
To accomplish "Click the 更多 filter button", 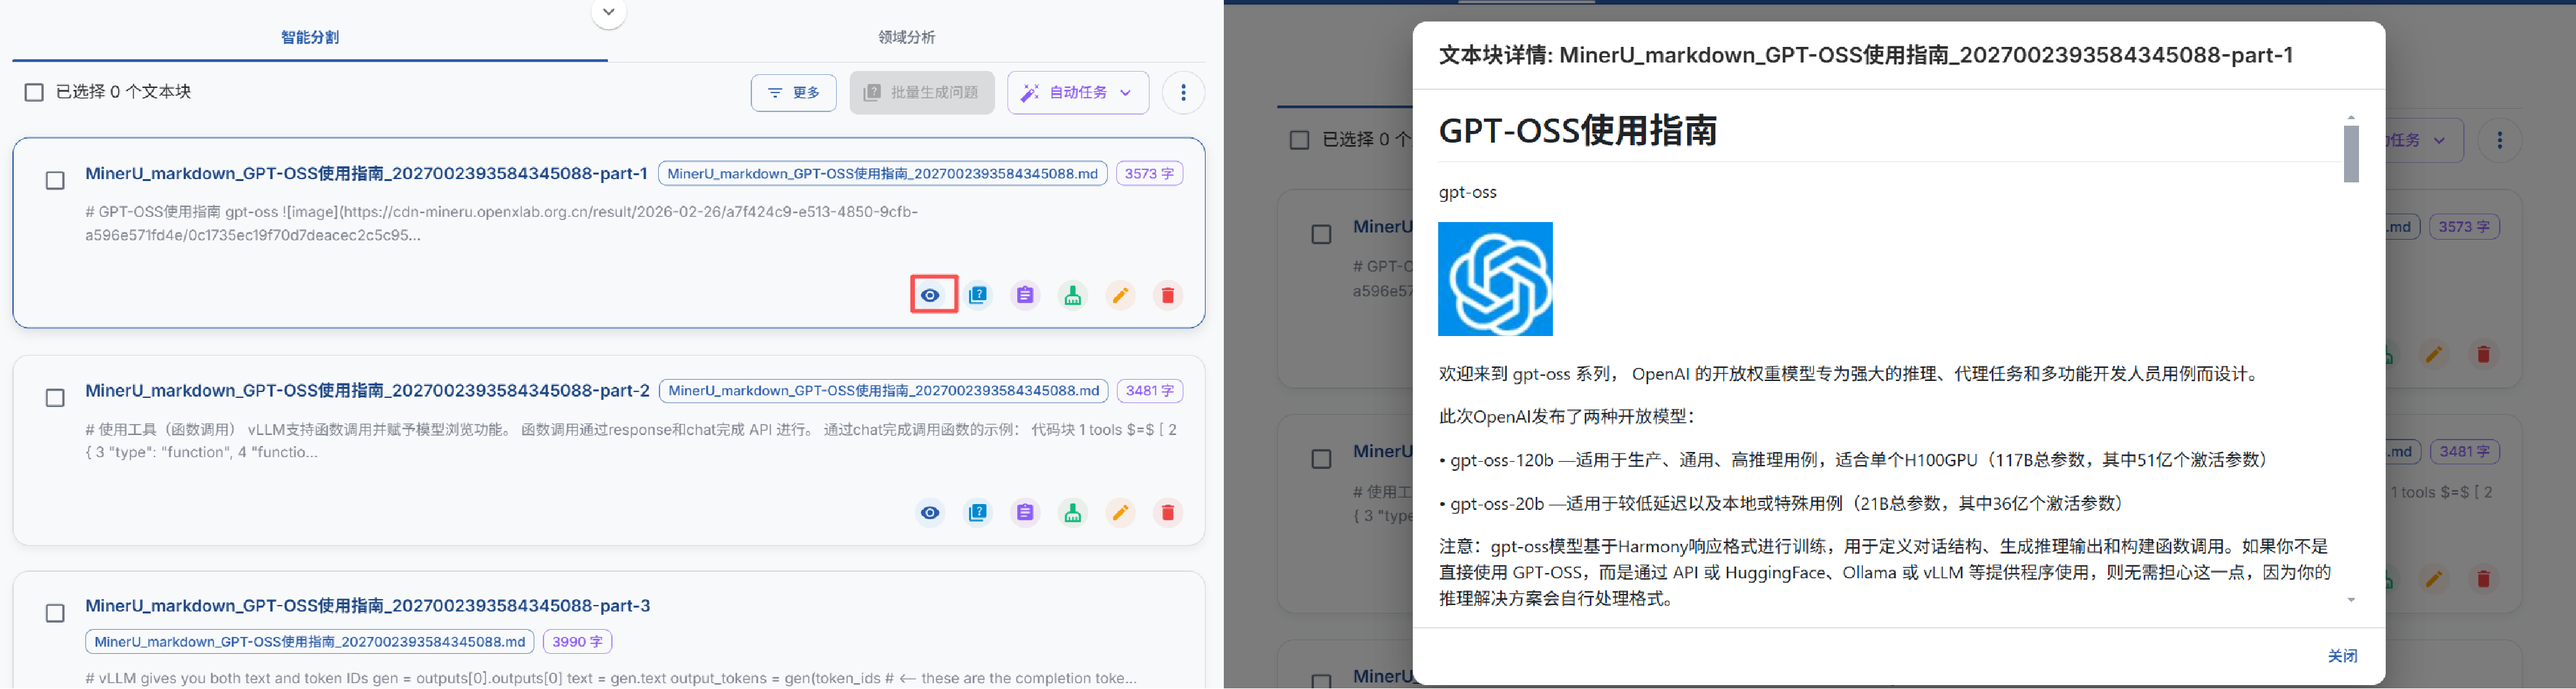I will (793, 92).
